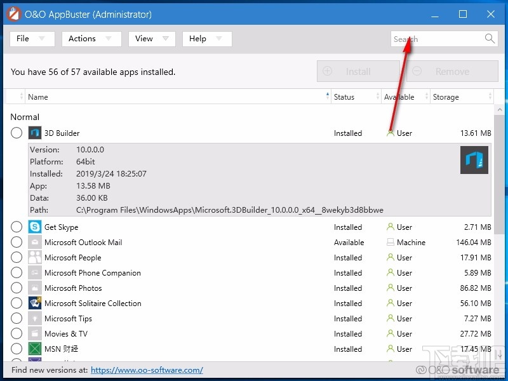The height and width of the screenshot is (381, 508).
Task: Select the radio button next to 3D Builder
Action: 17,133
